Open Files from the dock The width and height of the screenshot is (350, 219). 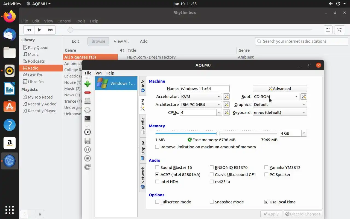click(10, 53)
